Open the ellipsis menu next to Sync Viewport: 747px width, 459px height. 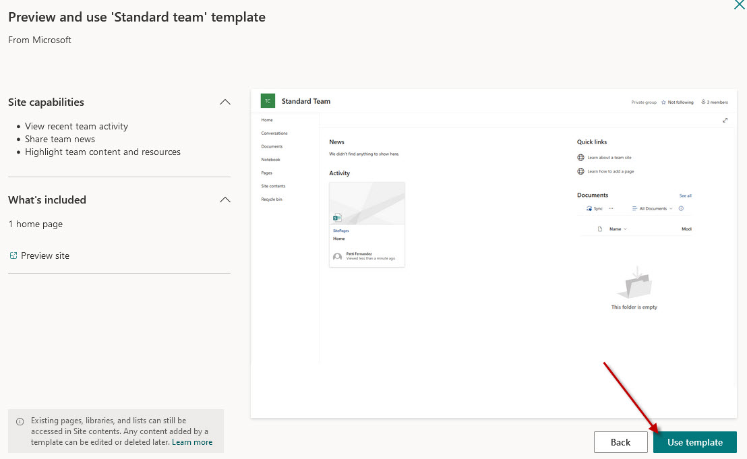click(x=611, y=208)
